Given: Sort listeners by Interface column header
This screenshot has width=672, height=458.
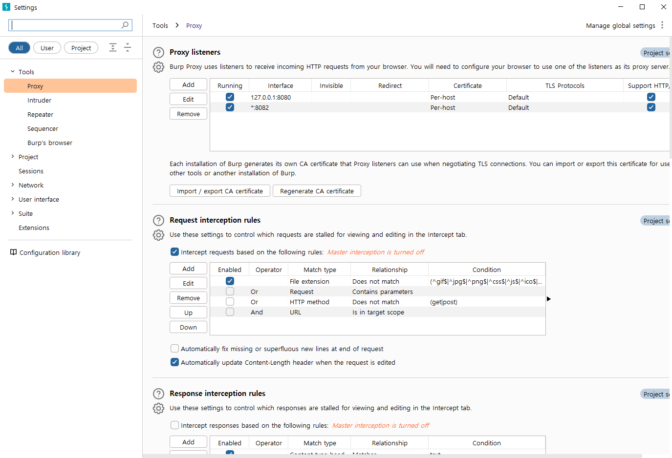Looking at the screenshot, I should (281, 85).
